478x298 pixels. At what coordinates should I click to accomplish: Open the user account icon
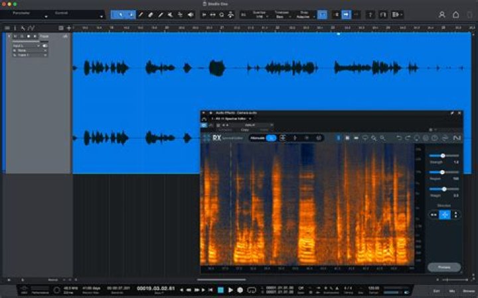441,15
